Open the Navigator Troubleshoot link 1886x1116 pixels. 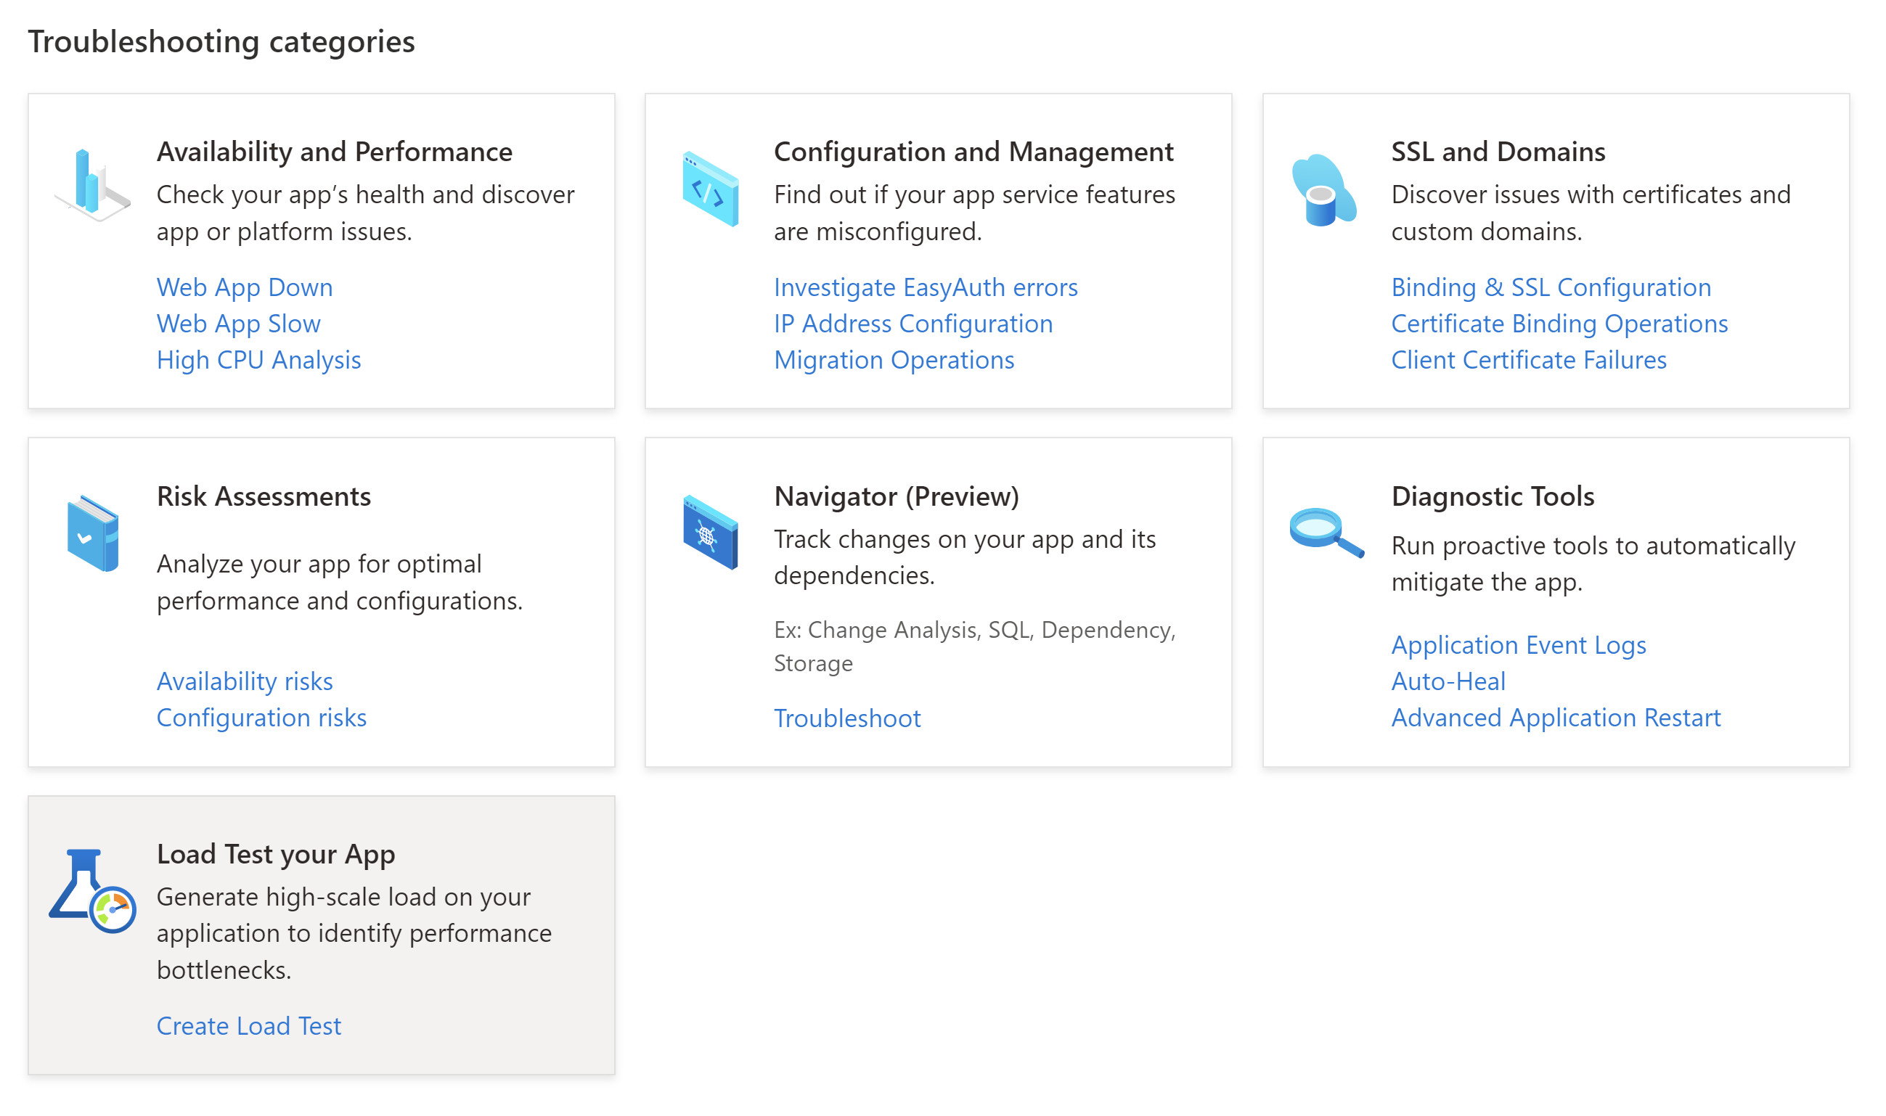pos(846,718)
